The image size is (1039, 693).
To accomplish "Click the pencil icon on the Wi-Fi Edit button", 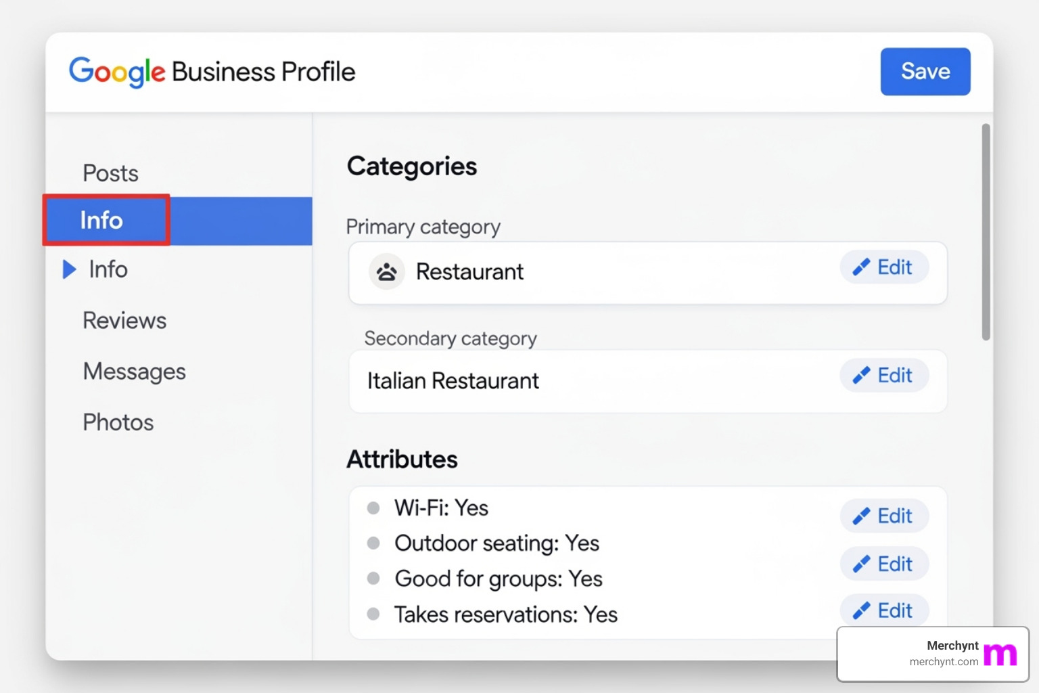I will coord(862,515).
